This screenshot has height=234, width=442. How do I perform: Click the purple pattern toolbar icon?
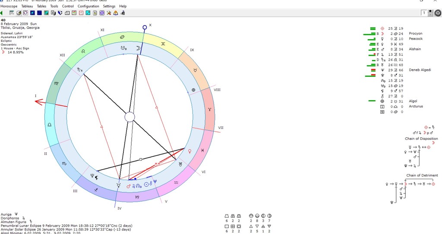point(102,13)
